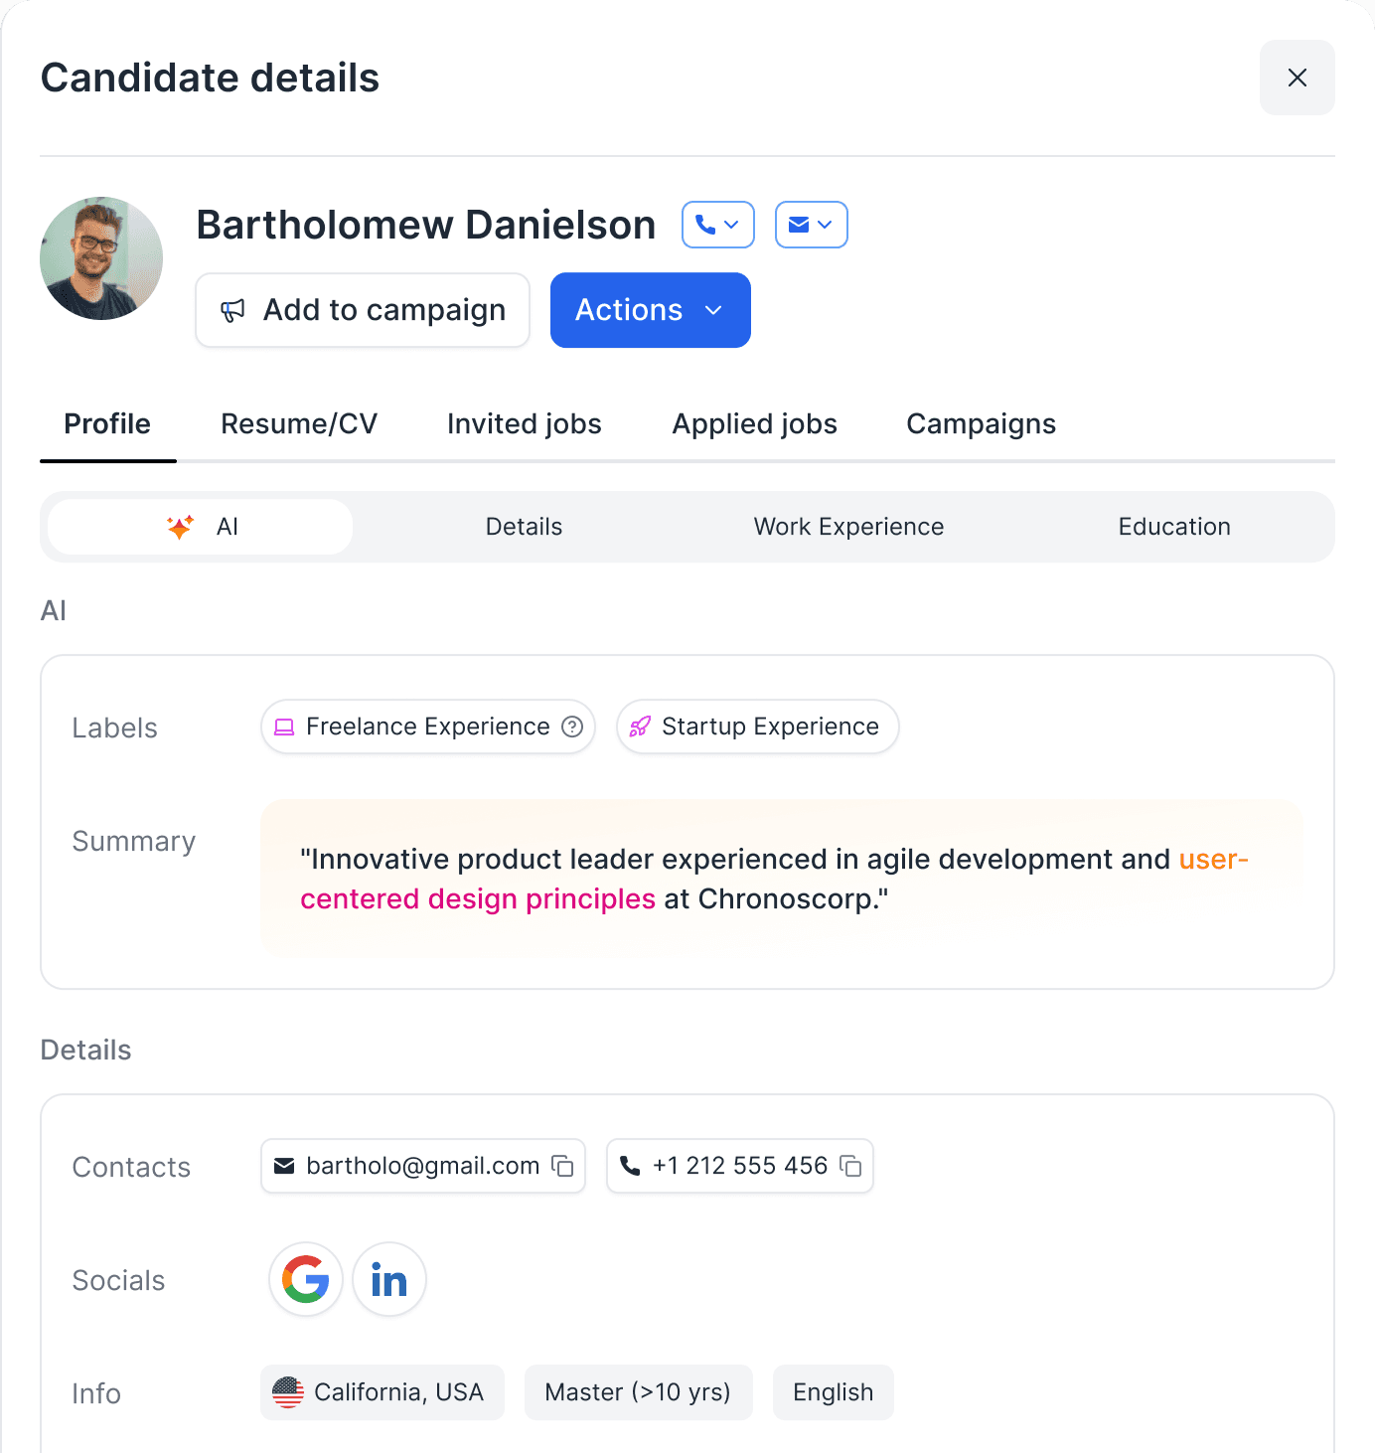1375x1453 pixels.
Task: Click the US flag icon on location chip
Action: (289, 1392)
